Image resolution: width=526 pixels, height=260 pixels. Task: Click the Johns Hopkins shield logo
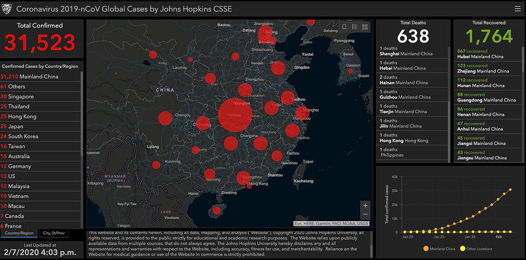coord(7,9)
